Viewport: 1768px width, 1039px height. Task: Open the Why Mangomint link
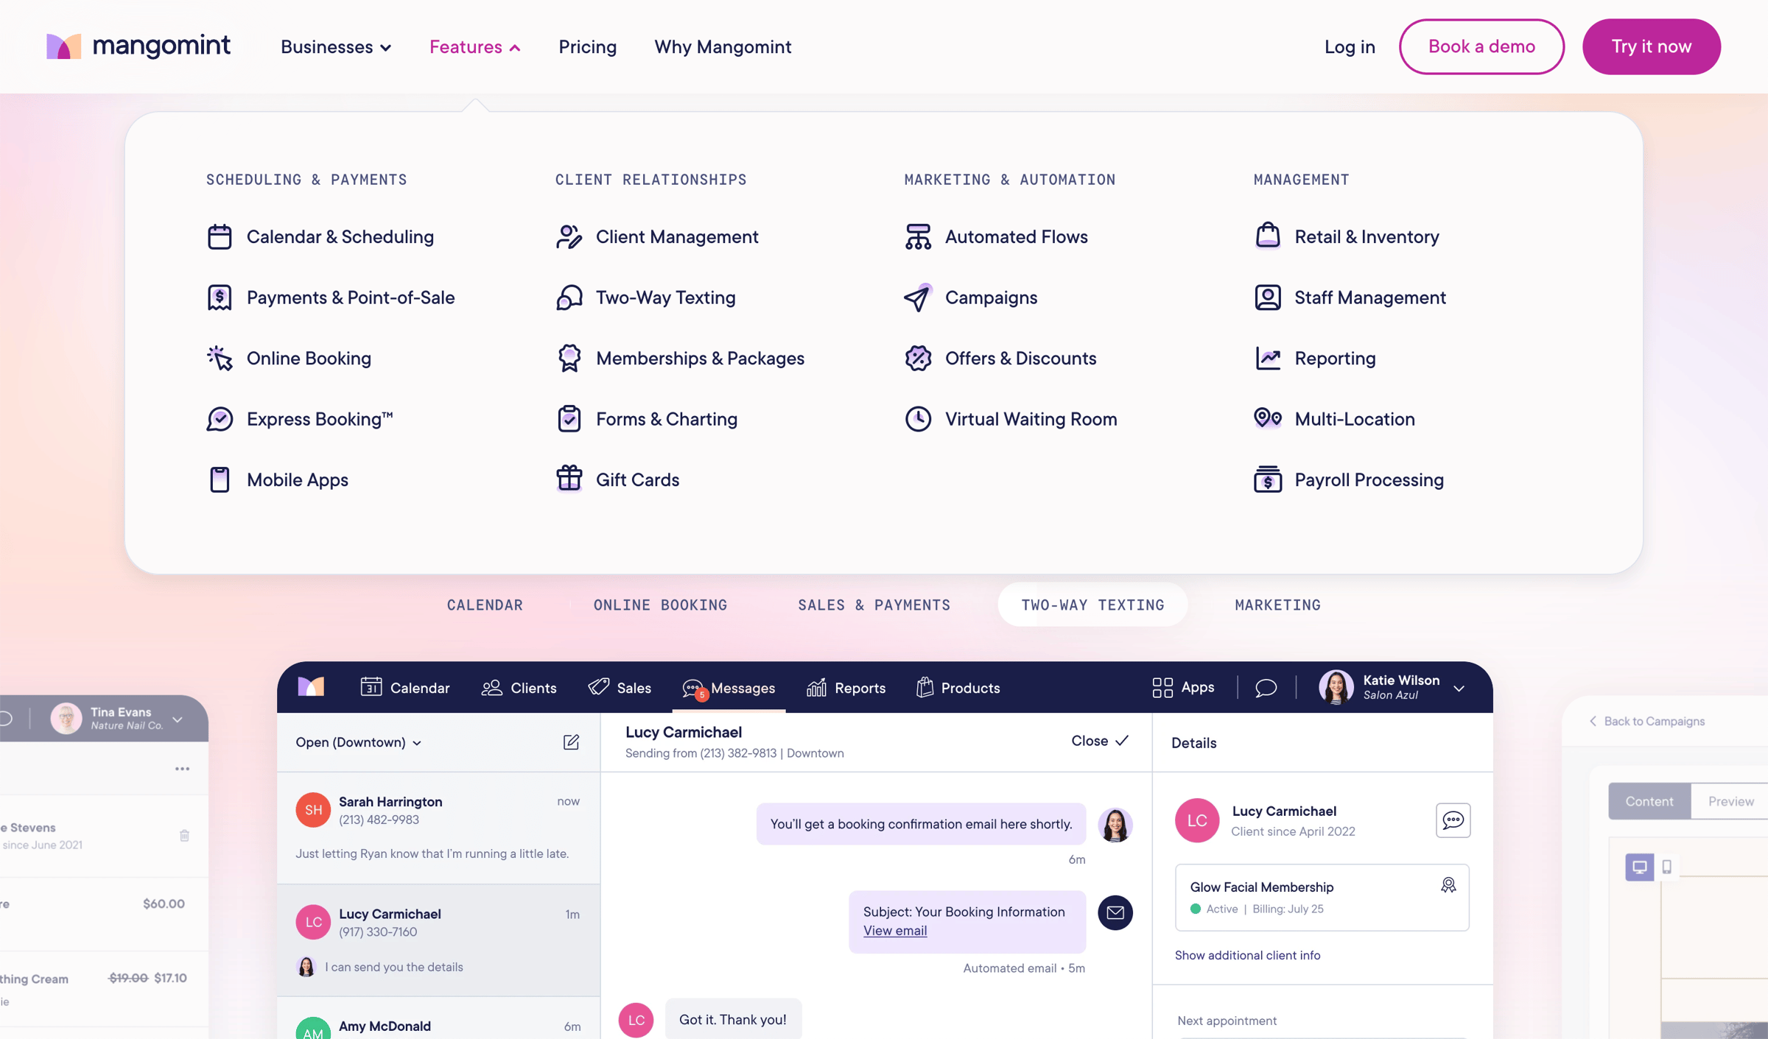pos(723,46)
